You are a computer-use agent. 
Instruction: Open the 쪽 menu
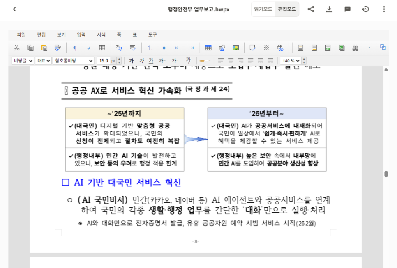119,34
